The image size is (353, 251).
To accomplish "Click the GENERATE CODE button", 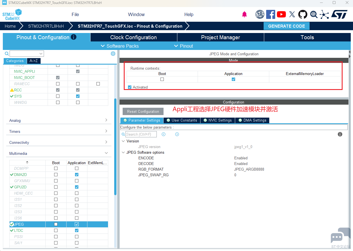I will (286, 26).
